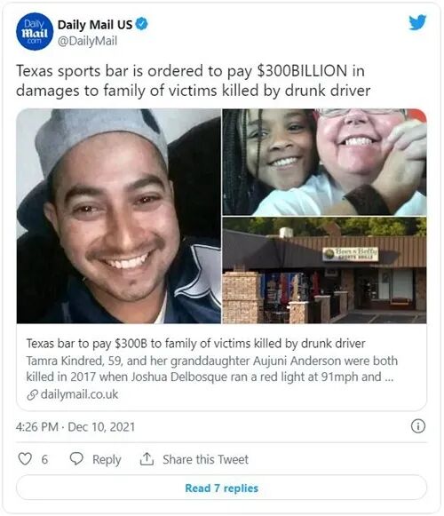The width and height of the screenshot is (444, 516).
Task: View the man in gray beanie photo
Action: [x=119, y=216]
